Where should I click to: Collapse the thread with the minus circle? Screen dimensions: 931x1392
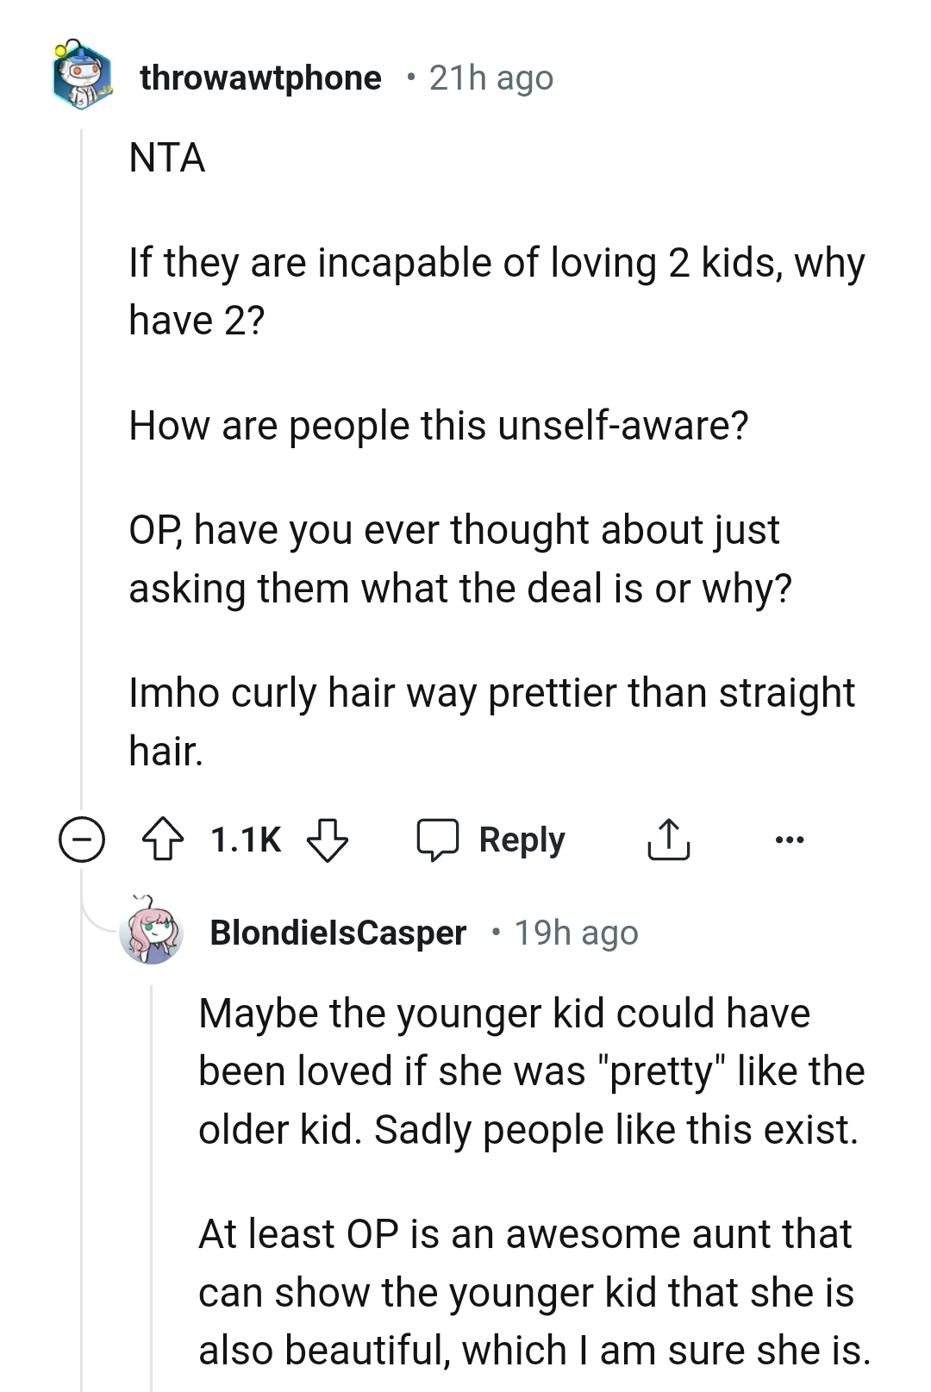(82, 840)
